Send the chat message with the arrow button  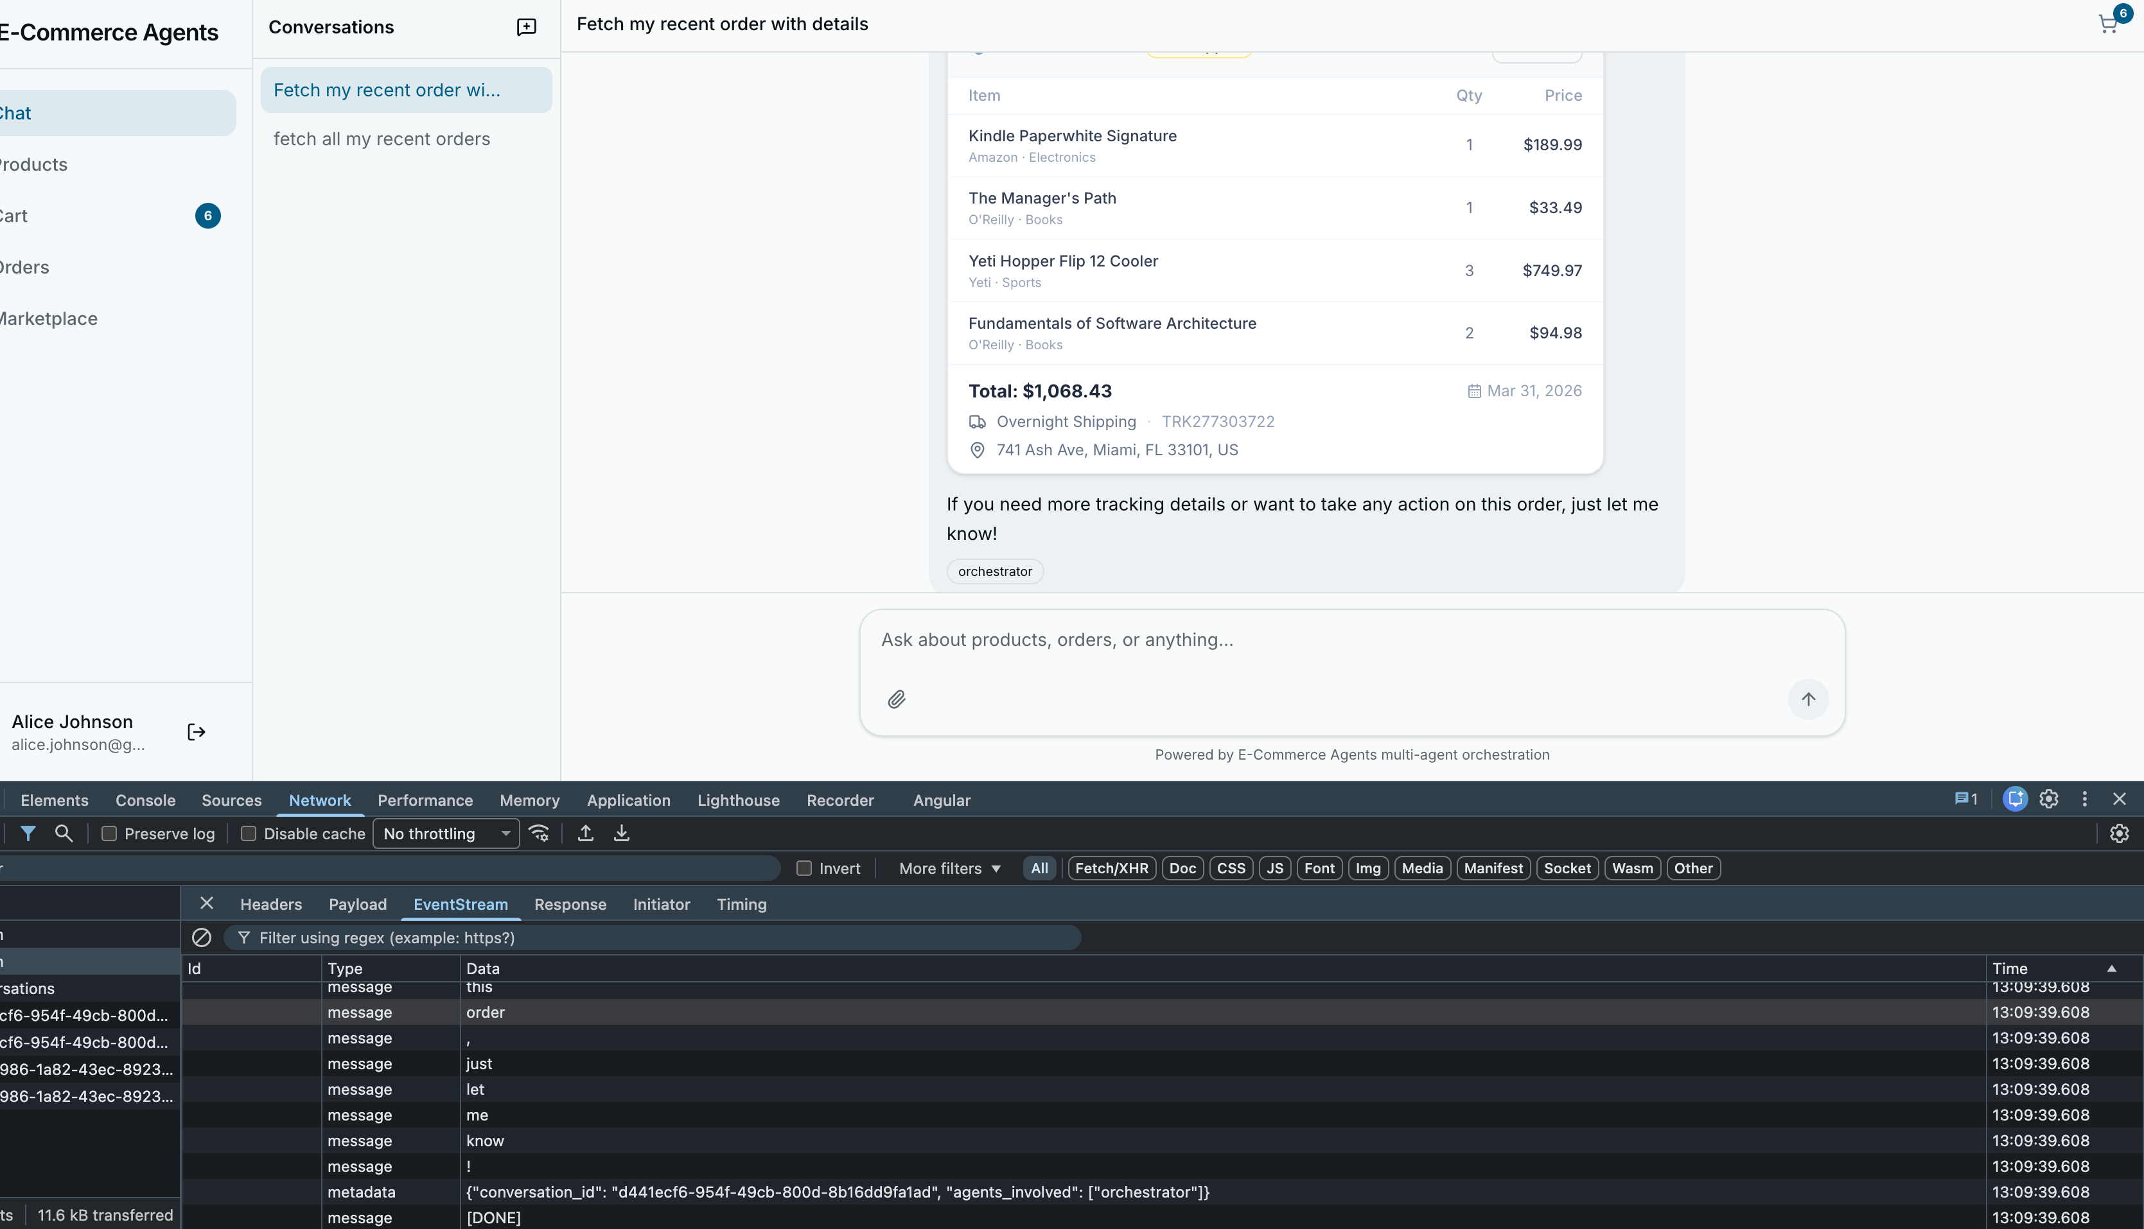click(x=1808, y=699)
